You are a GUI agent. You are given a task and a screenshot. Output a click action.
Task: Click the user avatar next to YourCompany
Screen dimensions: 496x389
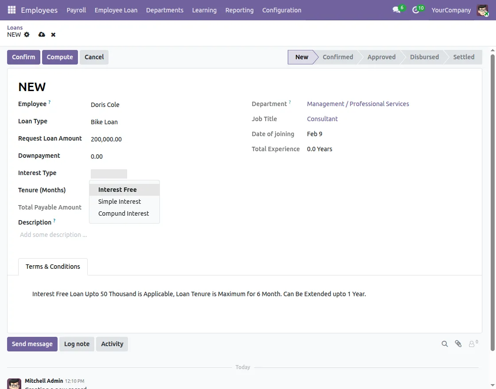coord(482,10)
